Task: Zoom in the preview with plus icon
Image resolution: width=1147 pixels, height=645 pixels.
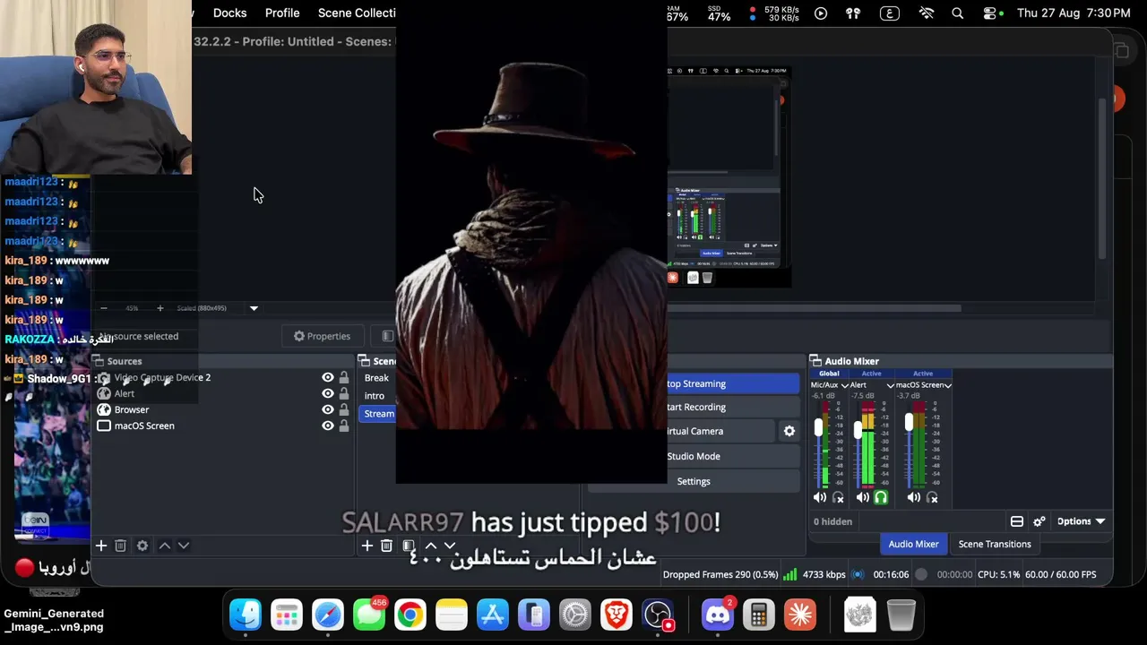Action: tap(160, 308)
